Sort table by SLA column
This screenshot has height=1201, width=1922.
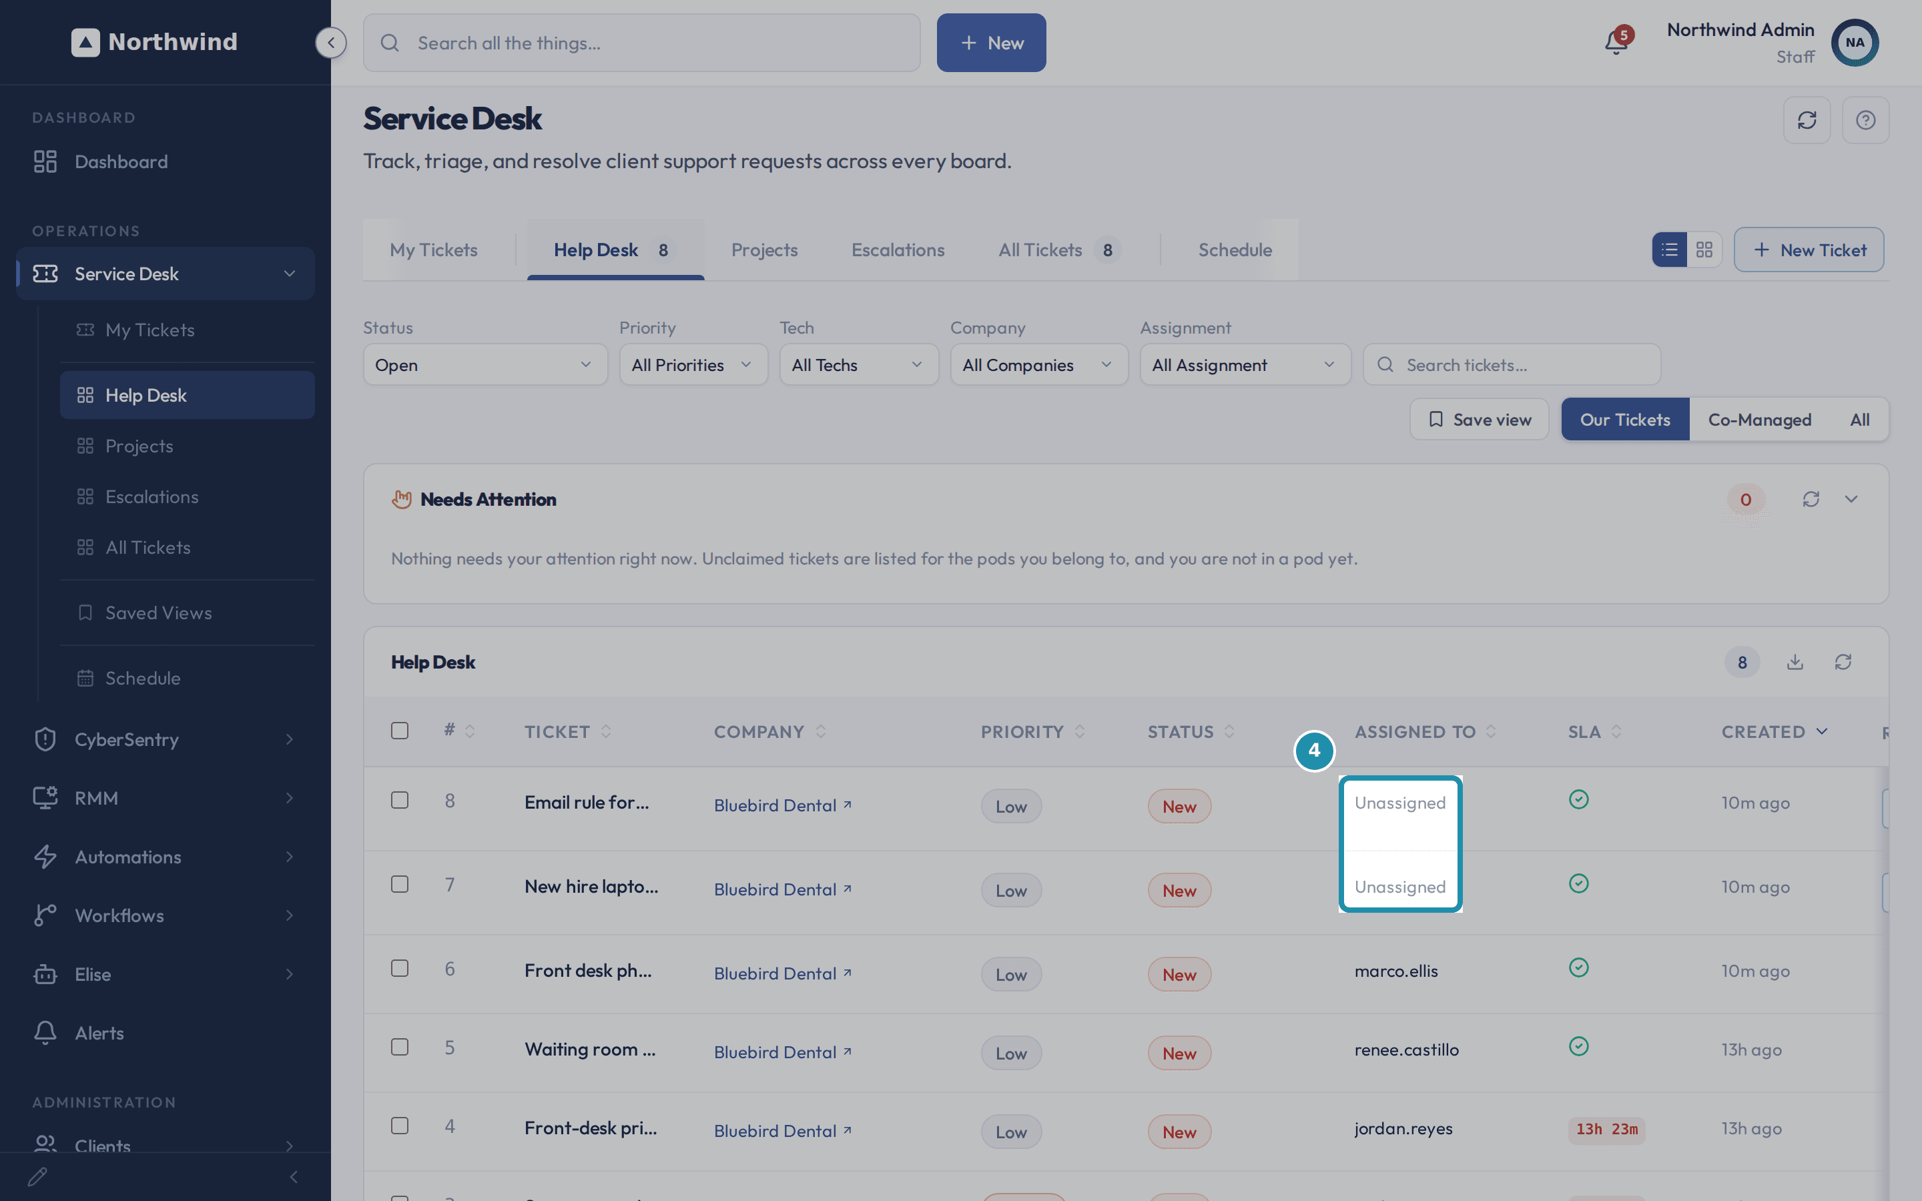(1595, 731)
